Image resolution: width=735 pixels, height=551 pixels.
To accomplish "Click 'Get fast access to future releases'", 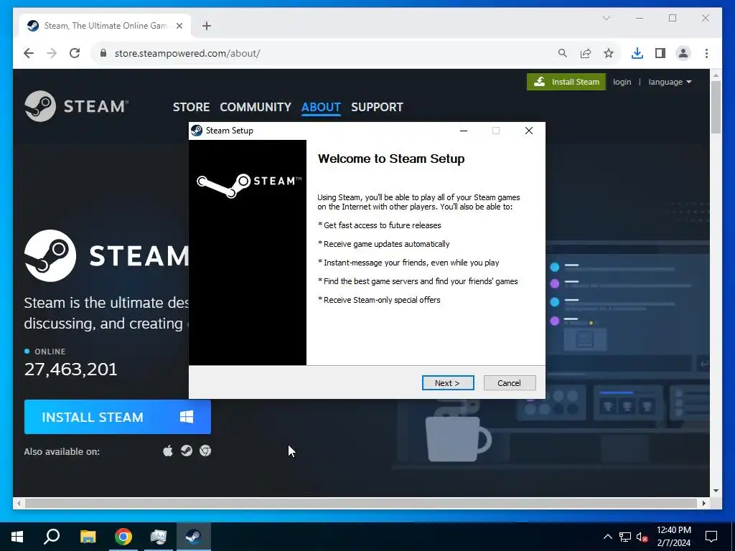I will [383, 225].
